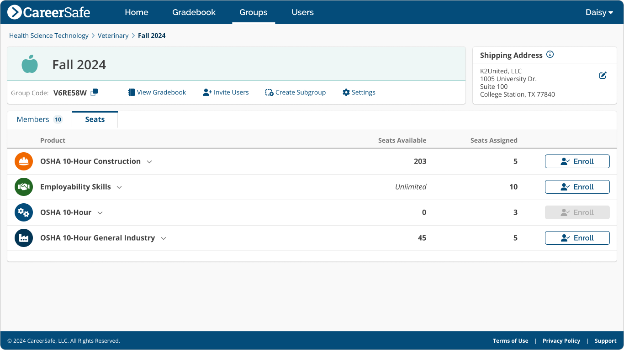Open the group Settings link
The image size is (624, 350).
pyautogui.click(x=359, y=93)
